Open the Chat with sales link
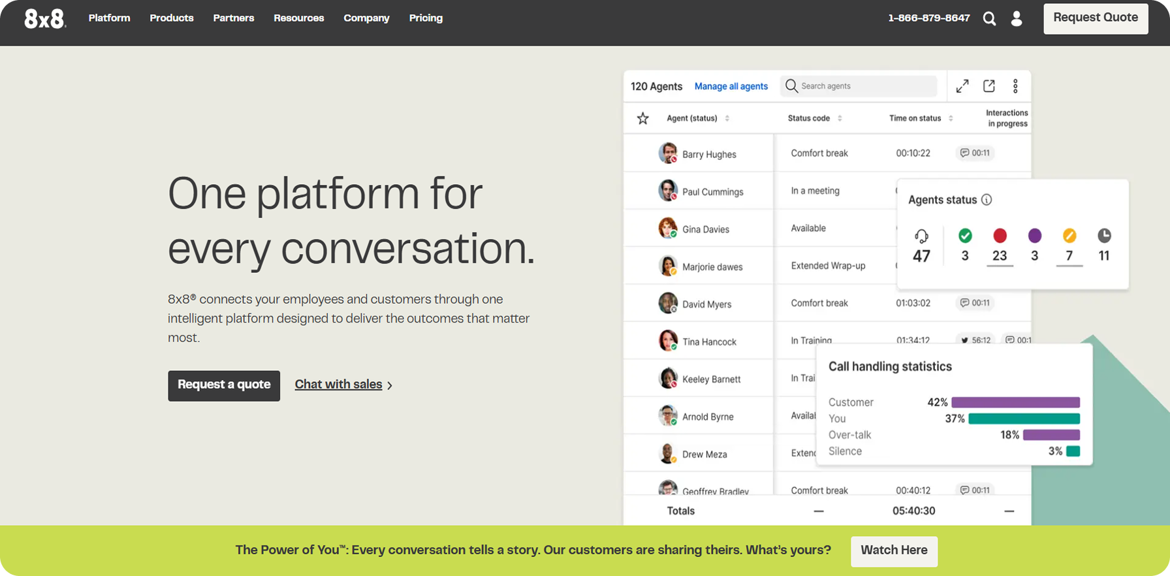Viewport: 1170px width, 576px height. 338,385
